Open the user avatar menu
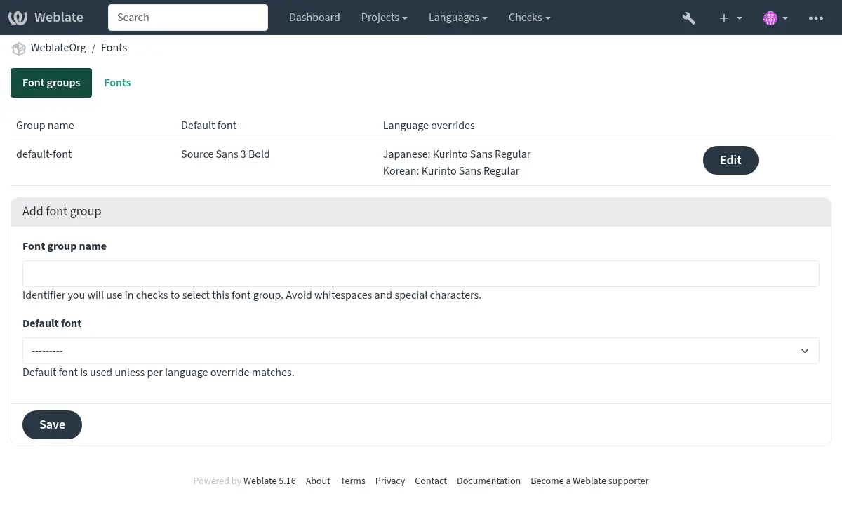This screenshot has height=522, width=842. pos(775,18)
